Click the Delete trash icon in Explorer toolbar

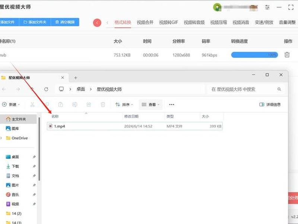pos(103,105)
